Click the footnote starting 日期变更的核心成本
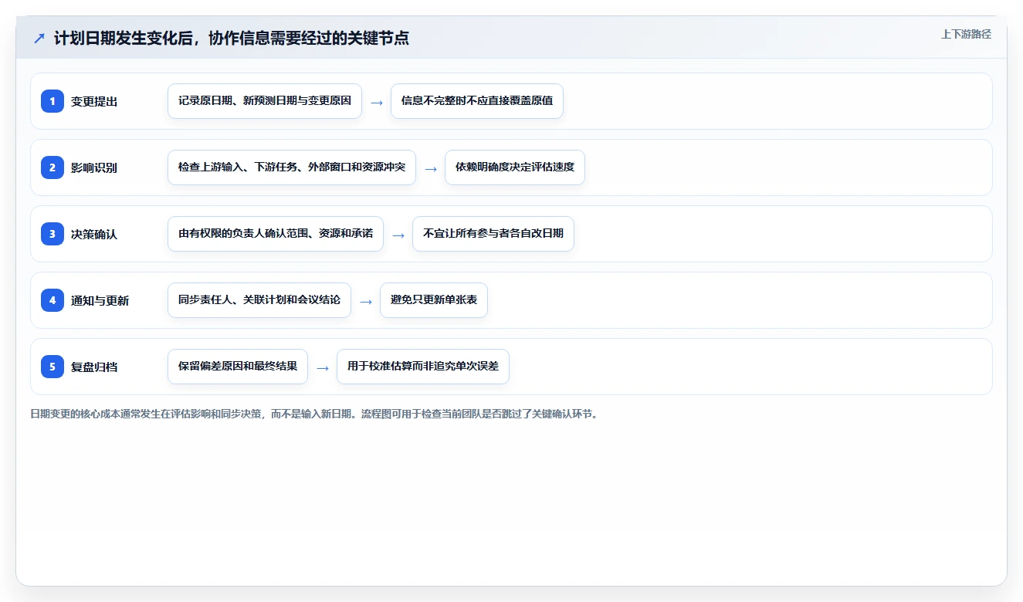 [316, 414]
